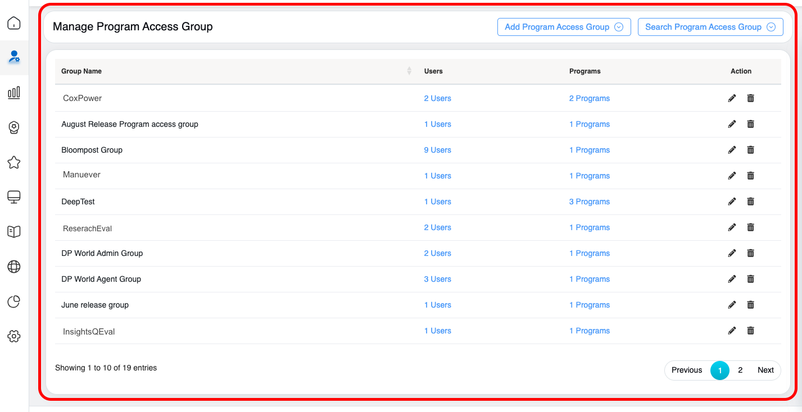Delete the Bloompost Group row
The height and width of the screenshot is (412, 802).
tap(750, 150)
